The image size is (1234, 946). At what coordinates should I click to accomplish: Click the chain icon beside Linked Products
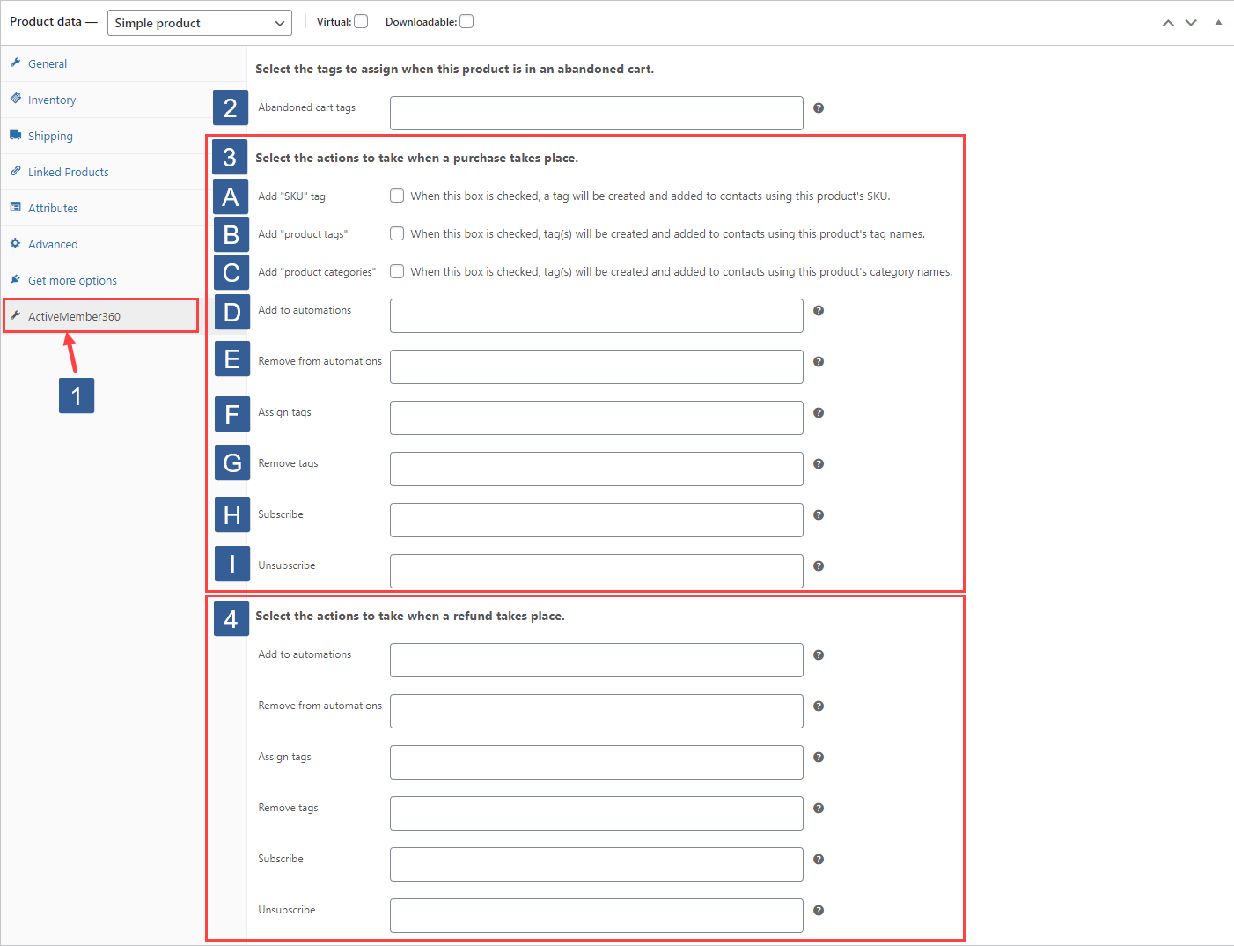(15, 171)
